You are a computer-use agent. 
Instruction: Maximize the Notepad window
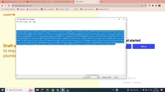coord(119,19)
